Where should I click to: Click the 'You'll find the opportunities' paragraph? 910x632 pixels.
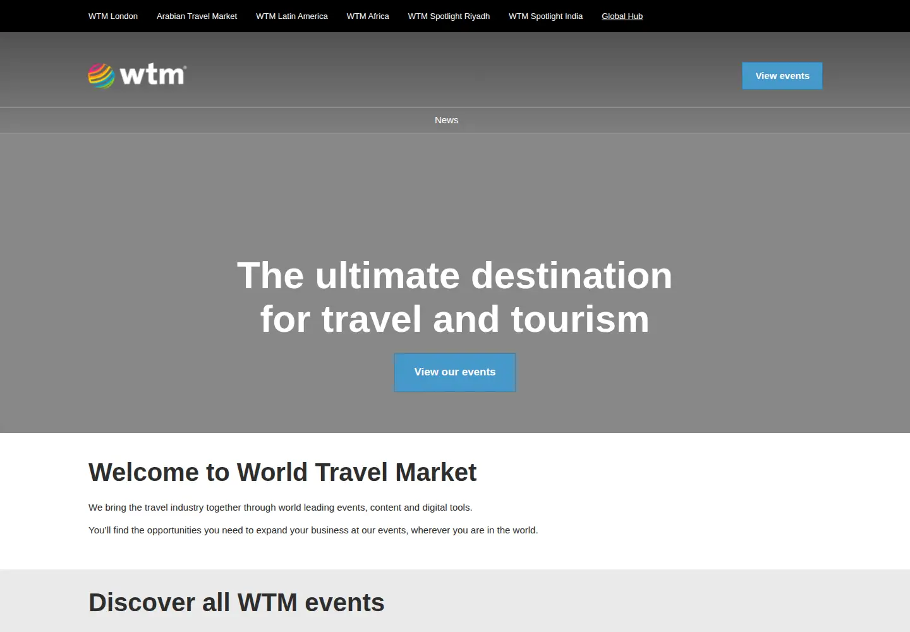point(313,530)
